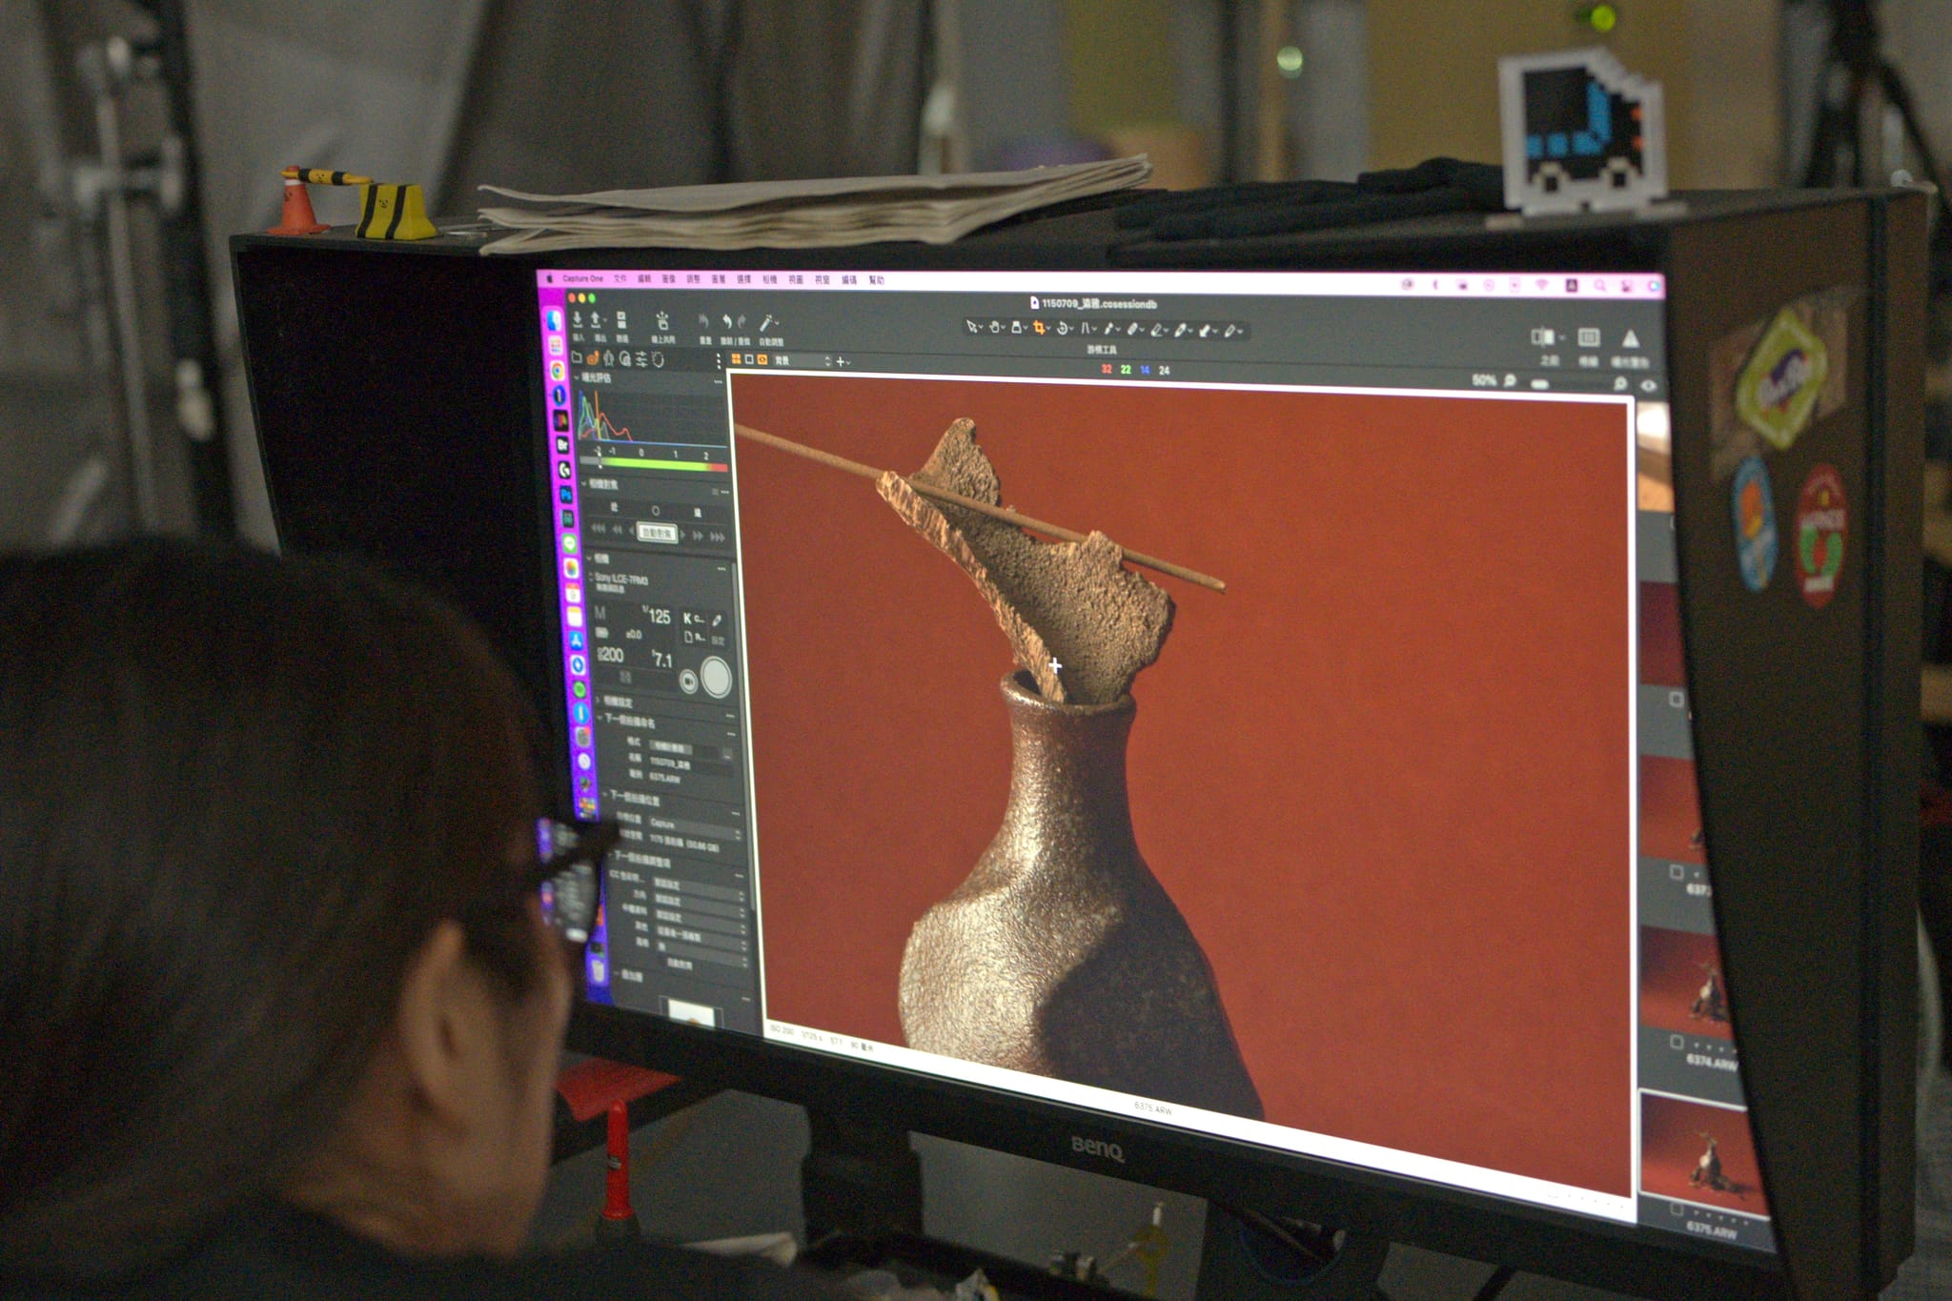Open the Exposure Evaluation panel options menu
Screen dimensions: 1952x1301
coord(718,381)
